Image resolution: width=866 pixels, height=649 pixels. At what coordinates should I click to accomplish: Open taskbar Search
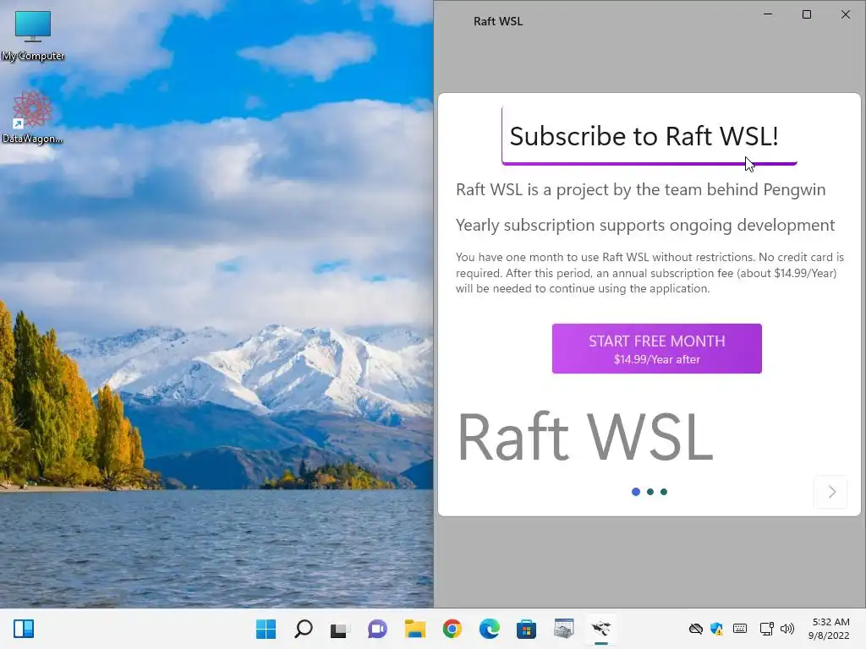[304, 629]
